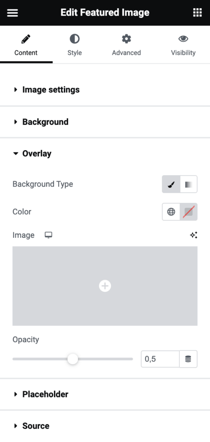Screen dimensions: 210x442
Task: Open the Visibility tab with eye icon
Action: click(x=183, y=44)
